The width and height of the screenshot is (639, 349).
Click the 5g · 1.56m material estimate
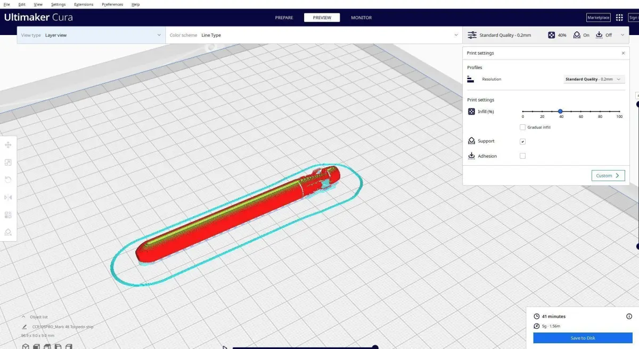[551, 326]
